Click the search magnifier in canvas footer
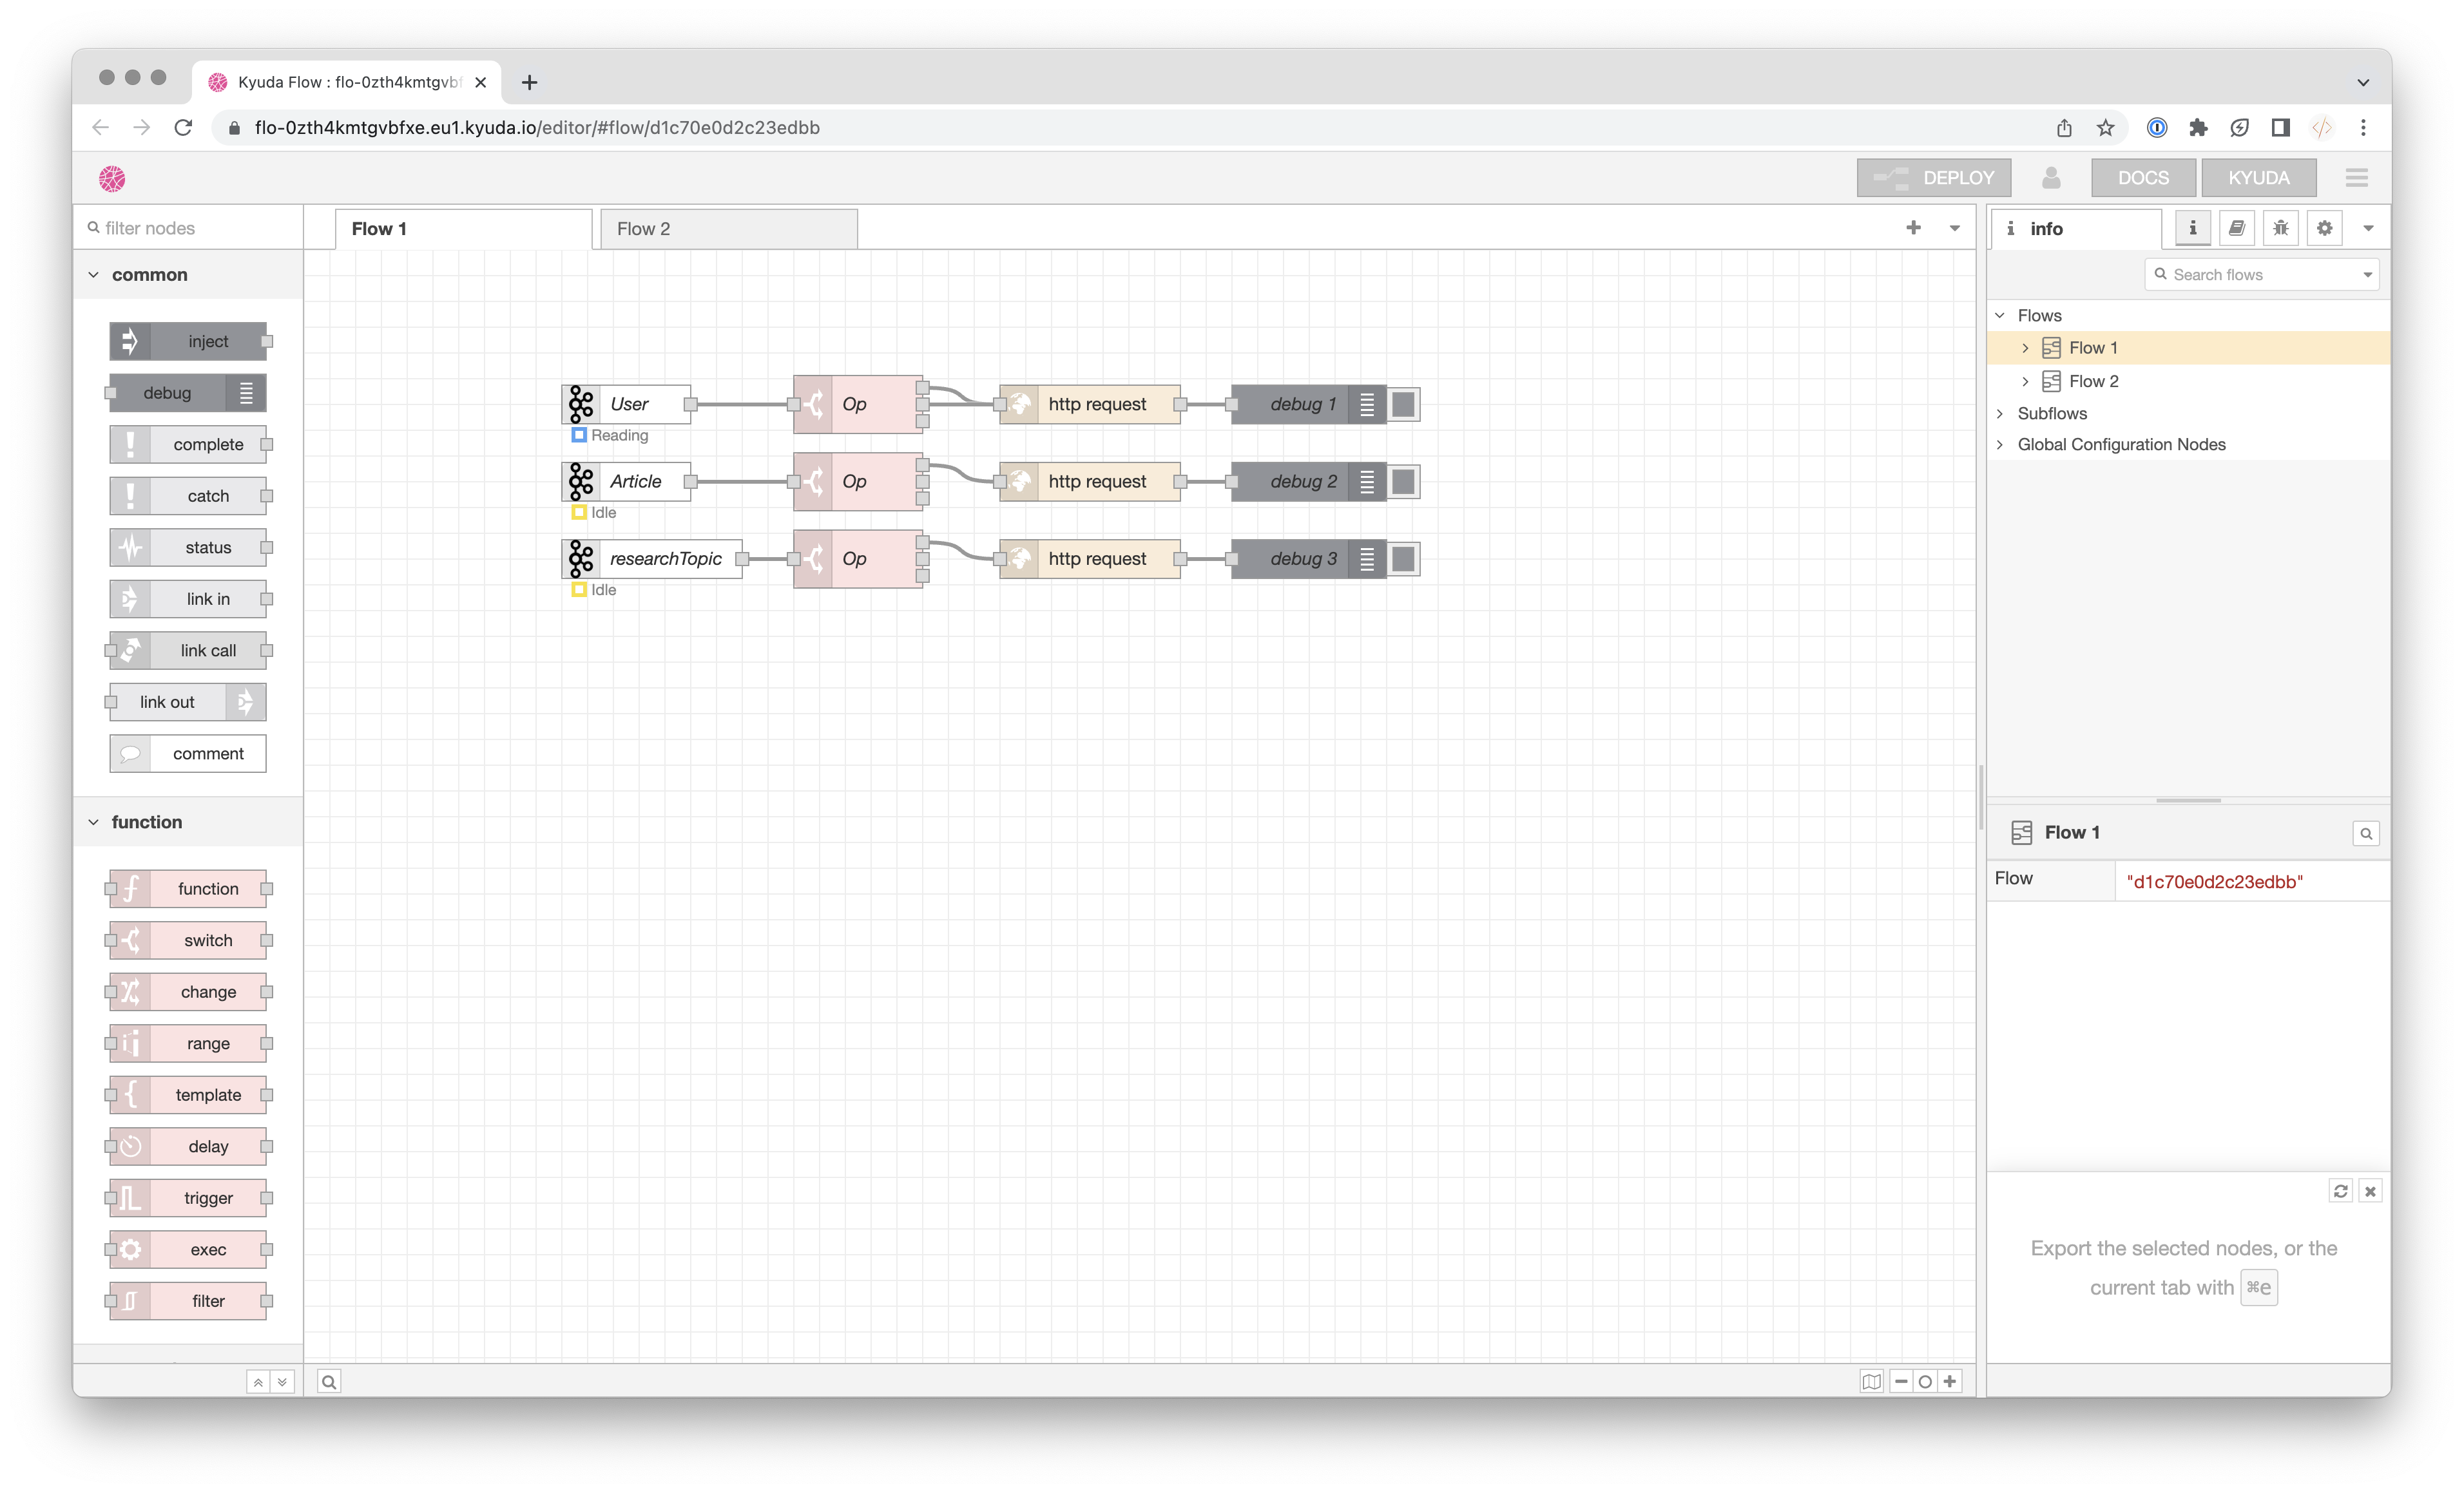 (x=329, y=1381)
